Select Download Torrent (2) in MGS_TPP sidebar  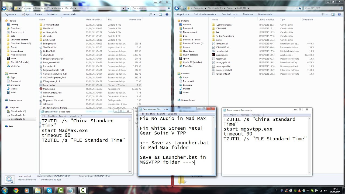coord(193,43)
